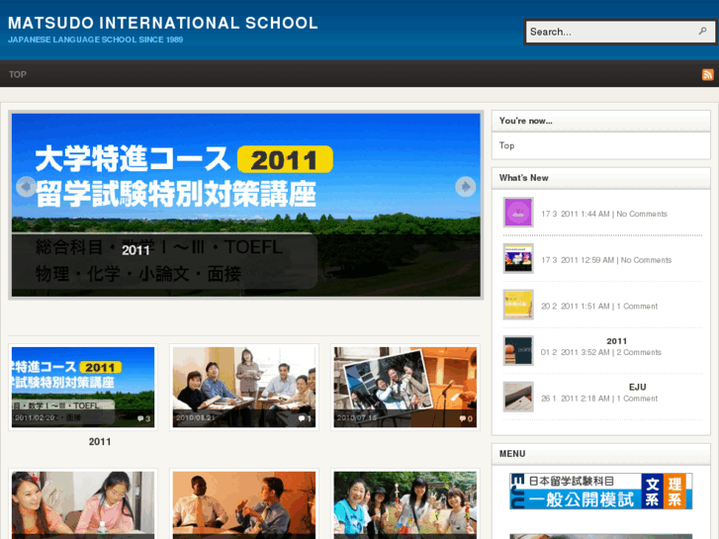Screen dimensions: 719x539
Task: Open the dark chalkboard thumbnail beside 2011 post
Action: [x=518, y=350]
